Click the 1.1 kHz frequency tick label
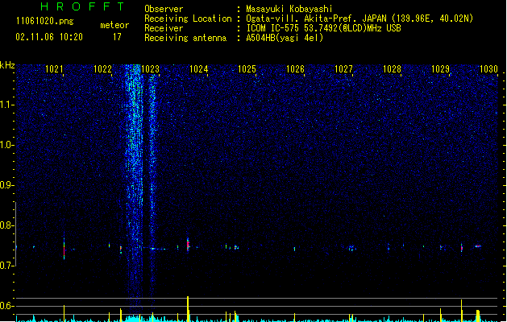The image size is (507, 322). click(x=6, y=105)
